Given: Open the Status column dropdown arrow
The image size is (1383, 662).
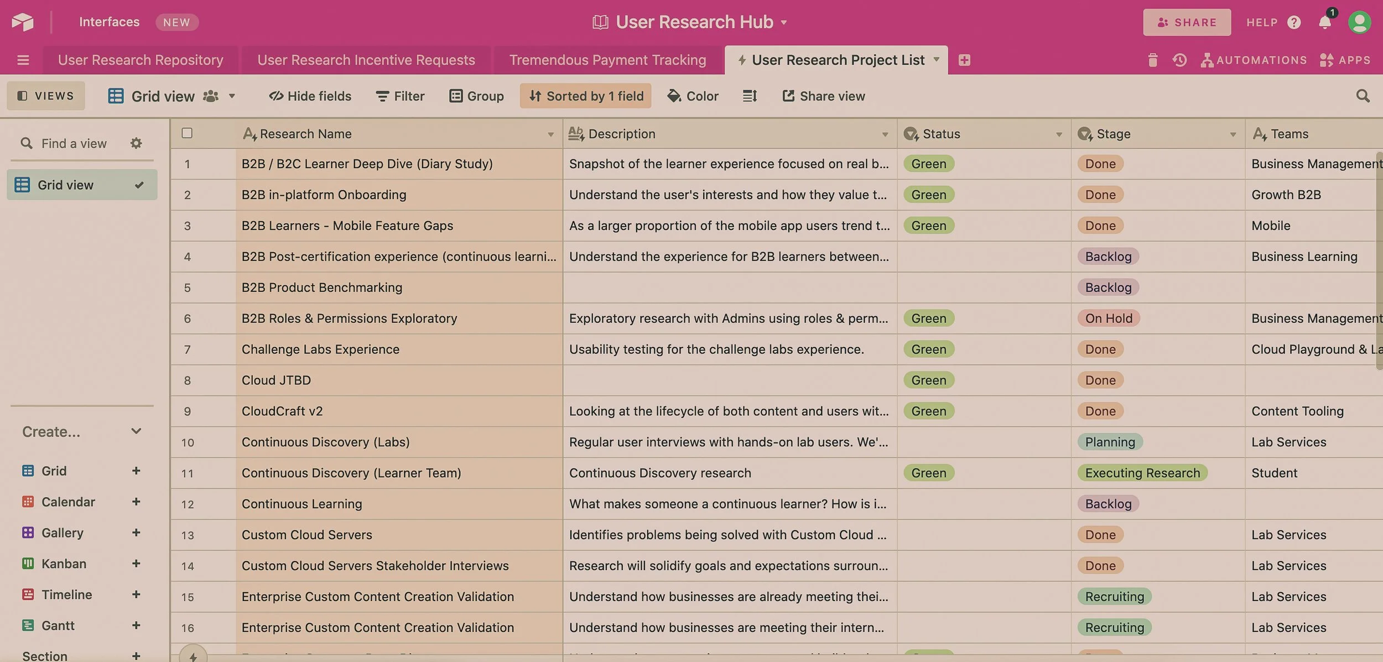Looking at the screenshot, I should (x=1059, y=134).
